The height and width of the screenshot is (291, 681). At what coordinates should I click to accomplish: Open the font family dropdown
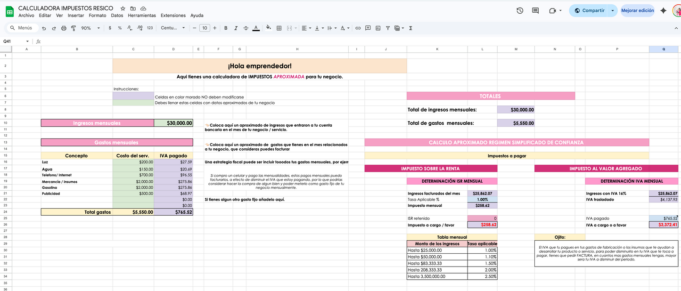[x=172, y=28]
